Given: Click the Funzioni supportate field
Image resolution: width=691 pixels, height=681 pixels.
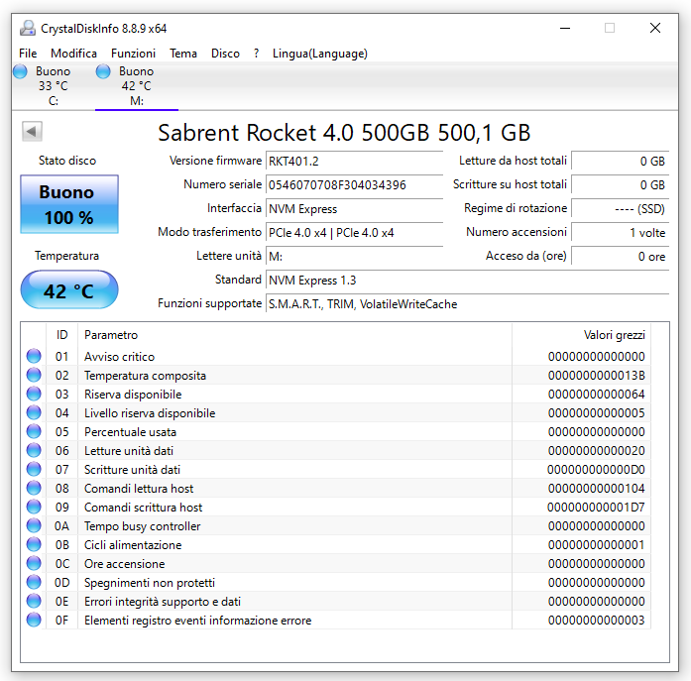Looking at the screenshot, I should pyautogui.click(x=467, y=303).
